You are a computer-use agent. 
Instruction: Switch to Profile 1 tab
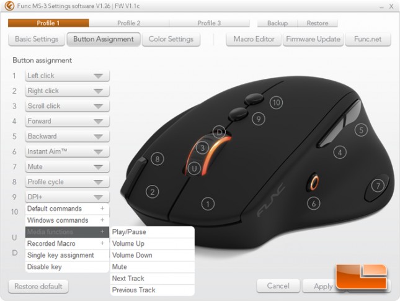pyautogui.click(x=48, y=23)
